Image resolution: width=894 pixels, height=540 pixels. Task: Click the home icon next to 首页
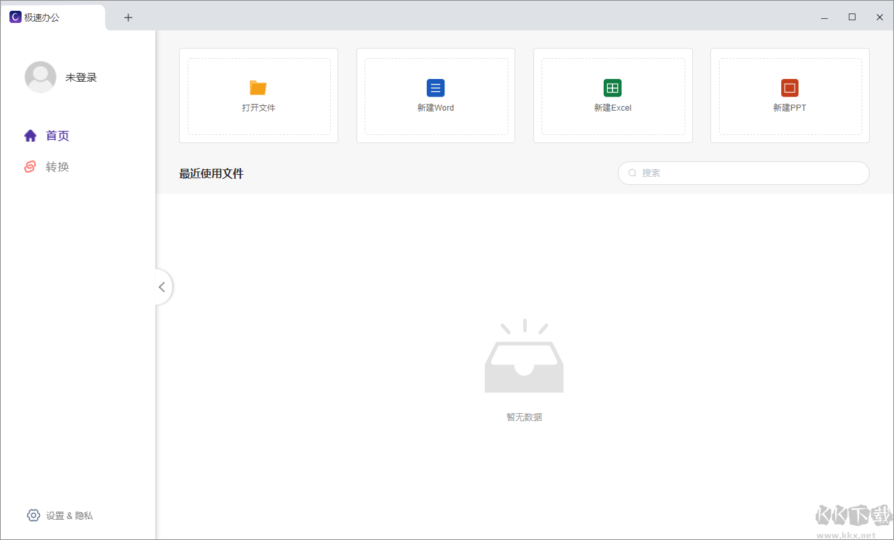[30, 135]
